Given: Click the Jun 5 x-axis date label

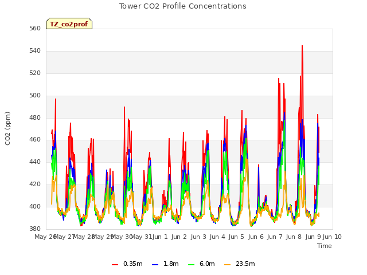Looking at the screenshot, I should point(236,237).
